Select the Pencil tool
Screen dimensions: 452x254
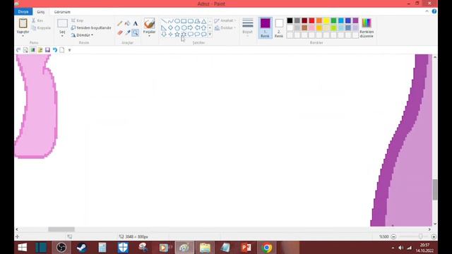[x=120, y=23]
